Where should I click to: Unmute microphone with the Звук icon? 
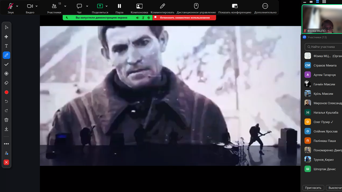coord(11,6)
